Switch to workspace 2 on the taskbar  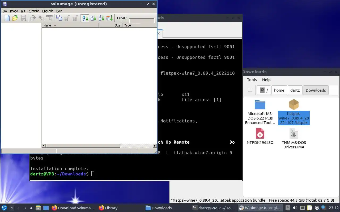pos(18,208)
